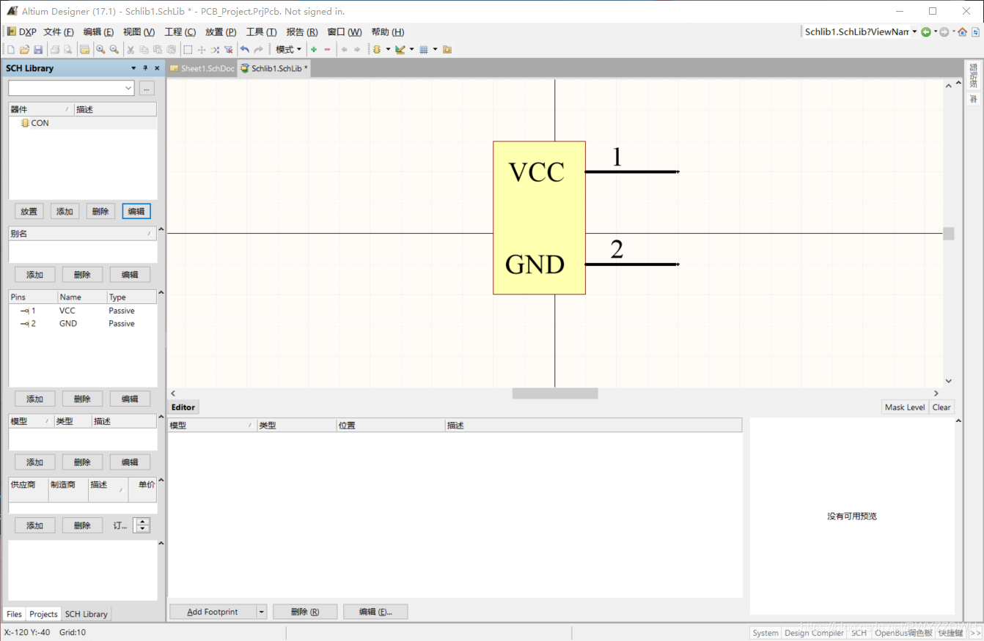This screenshot has width=984, height=641.
Task: Click the model manager folder icon
Action: click(x=447, y=50)
